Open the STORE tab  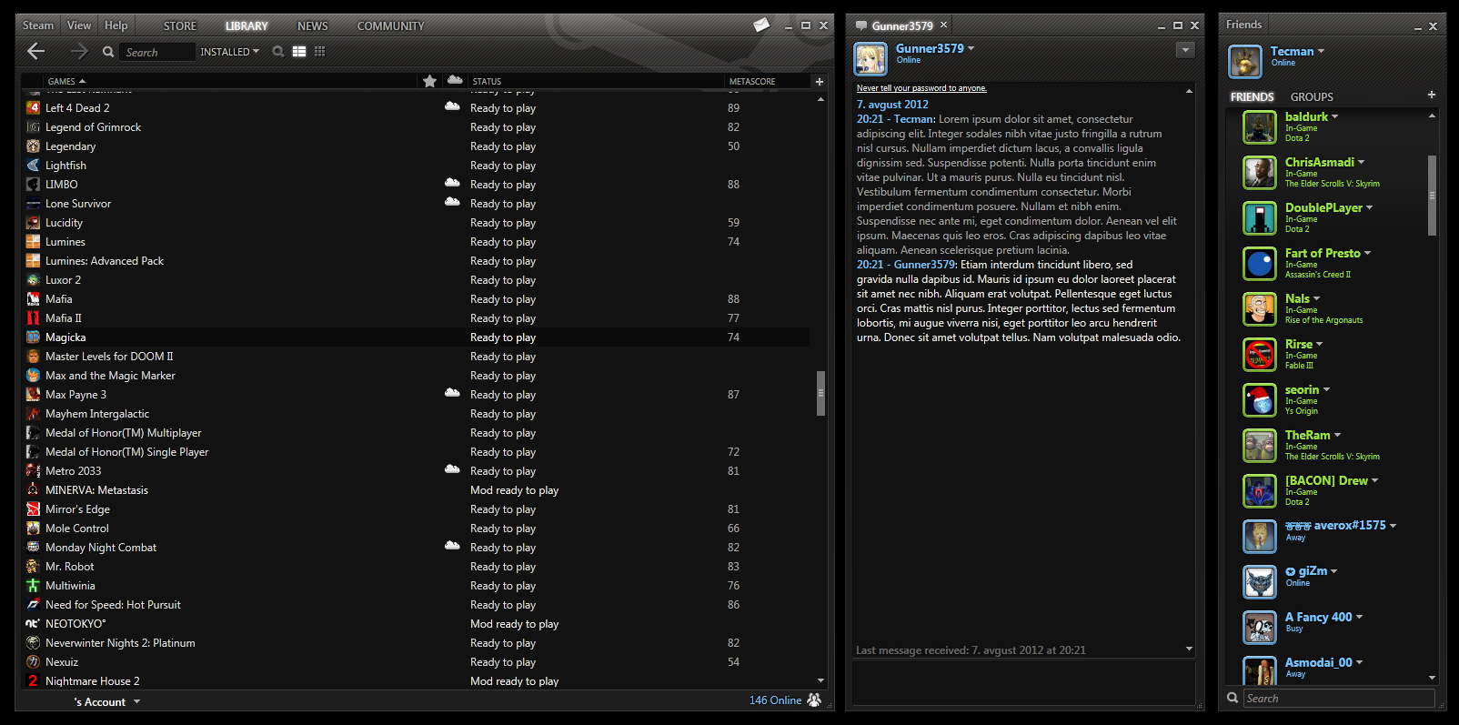(179, 26)
